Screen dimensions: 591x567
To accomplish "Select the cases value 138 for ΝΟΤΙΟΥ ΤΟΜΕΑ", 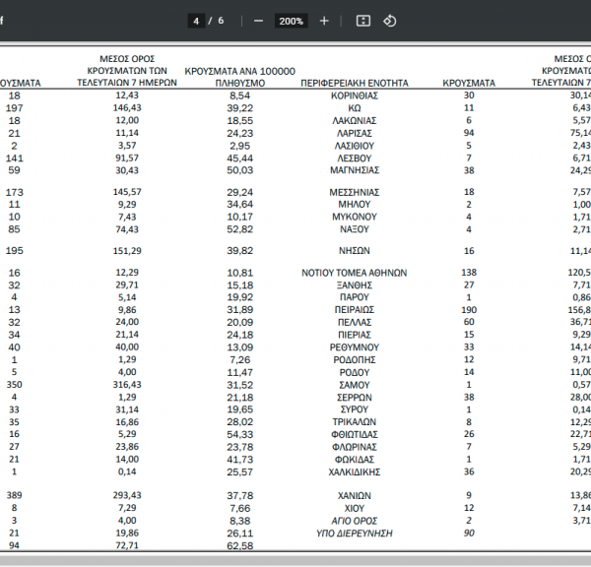I will point(469,273).
